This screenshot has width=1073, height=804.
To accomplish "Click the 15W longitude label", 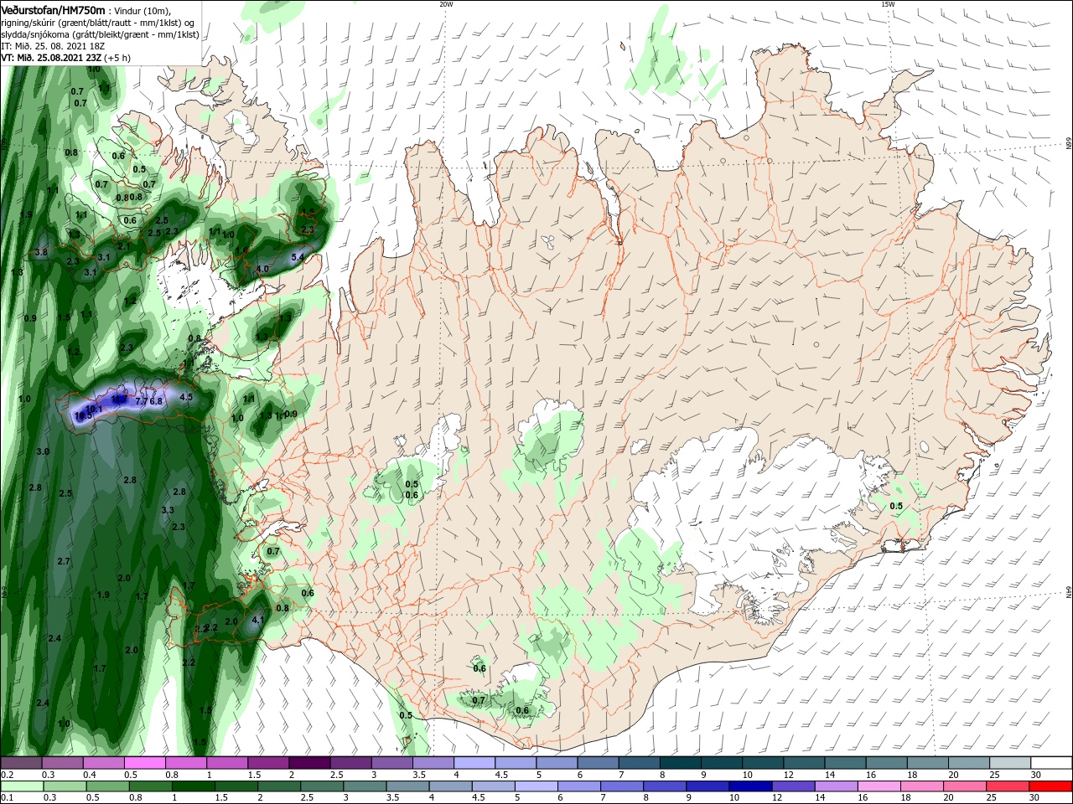I will [888, 4].
